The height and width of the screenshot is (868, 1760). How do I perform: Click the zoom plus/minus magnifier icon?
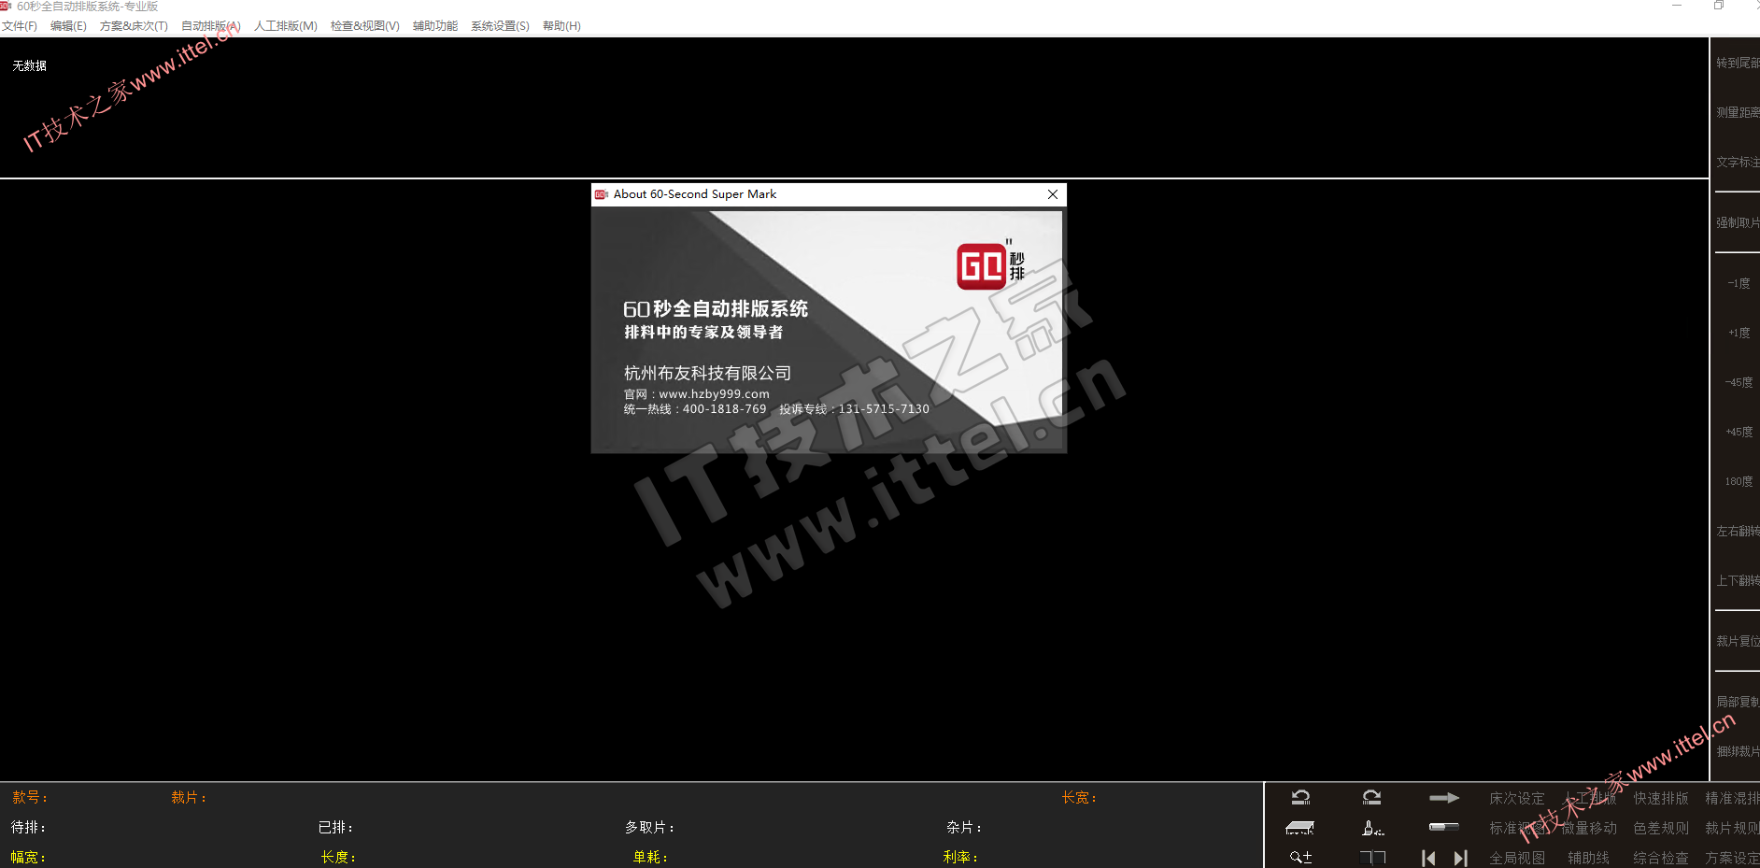pyautogui.click(x=1300, y=857)
